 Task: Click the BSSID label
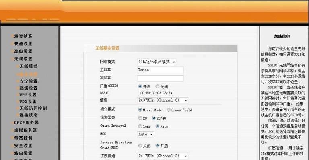tap(105, 93)
